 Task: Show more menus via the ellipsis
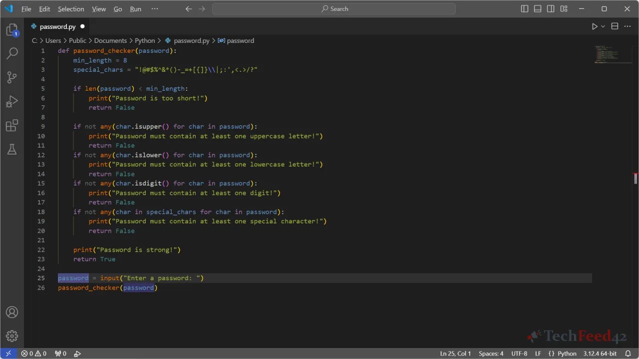(154, 9)
